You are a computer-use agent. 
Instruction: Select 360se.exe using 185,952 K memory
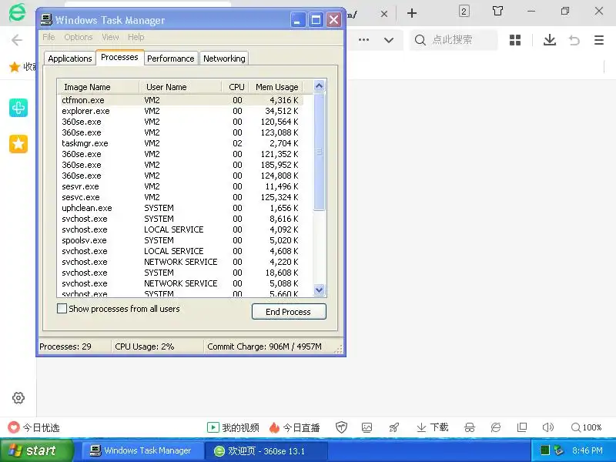click(181, 165)
